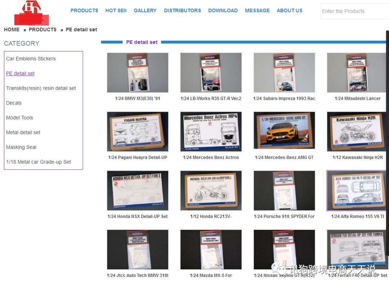The width and height of the screenshot is (389, 287).
Task: Open the Jtcc Auto Tech BMW 318I image
Action: 138,250
